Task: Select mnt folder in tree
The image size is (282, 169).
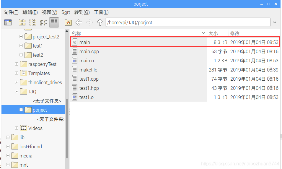Action: click(24, 165)
